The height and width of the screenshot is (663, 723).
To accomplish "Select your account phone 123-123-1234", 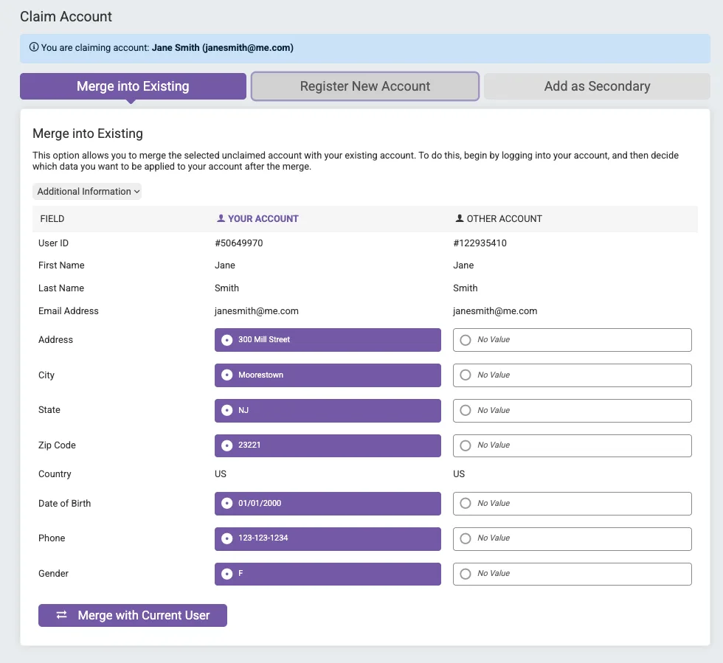I will (328, 538).
